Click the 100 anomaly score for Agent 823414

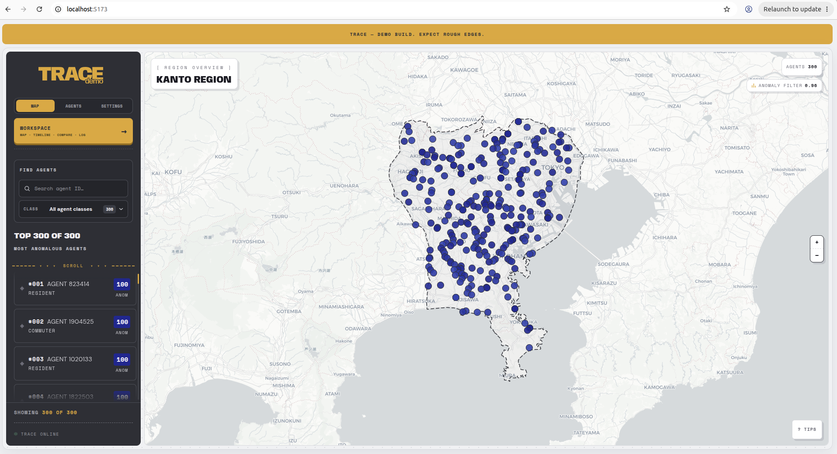click(x=122, y=284)
